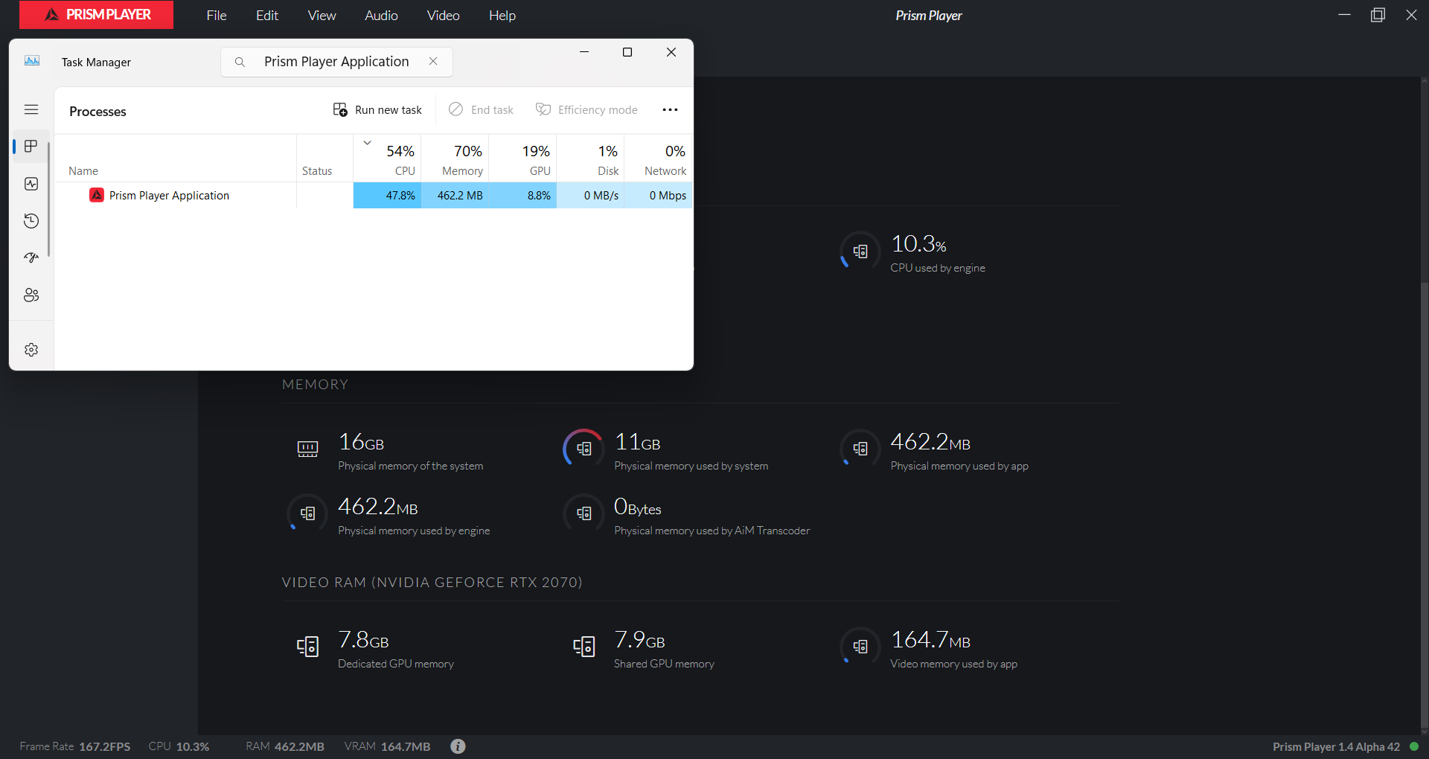Click the green status indicator in status bar
The height and width of the screenshot is (759, 1429).
point(1414,746)
